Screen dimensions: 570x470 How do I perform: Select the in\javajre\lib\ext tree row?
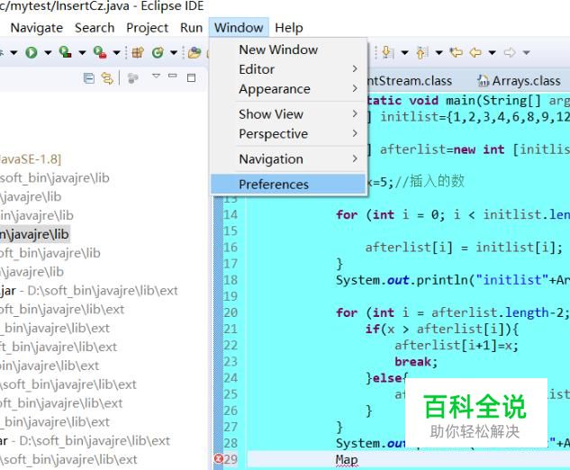pyautogui.click(x=50, y=366)
